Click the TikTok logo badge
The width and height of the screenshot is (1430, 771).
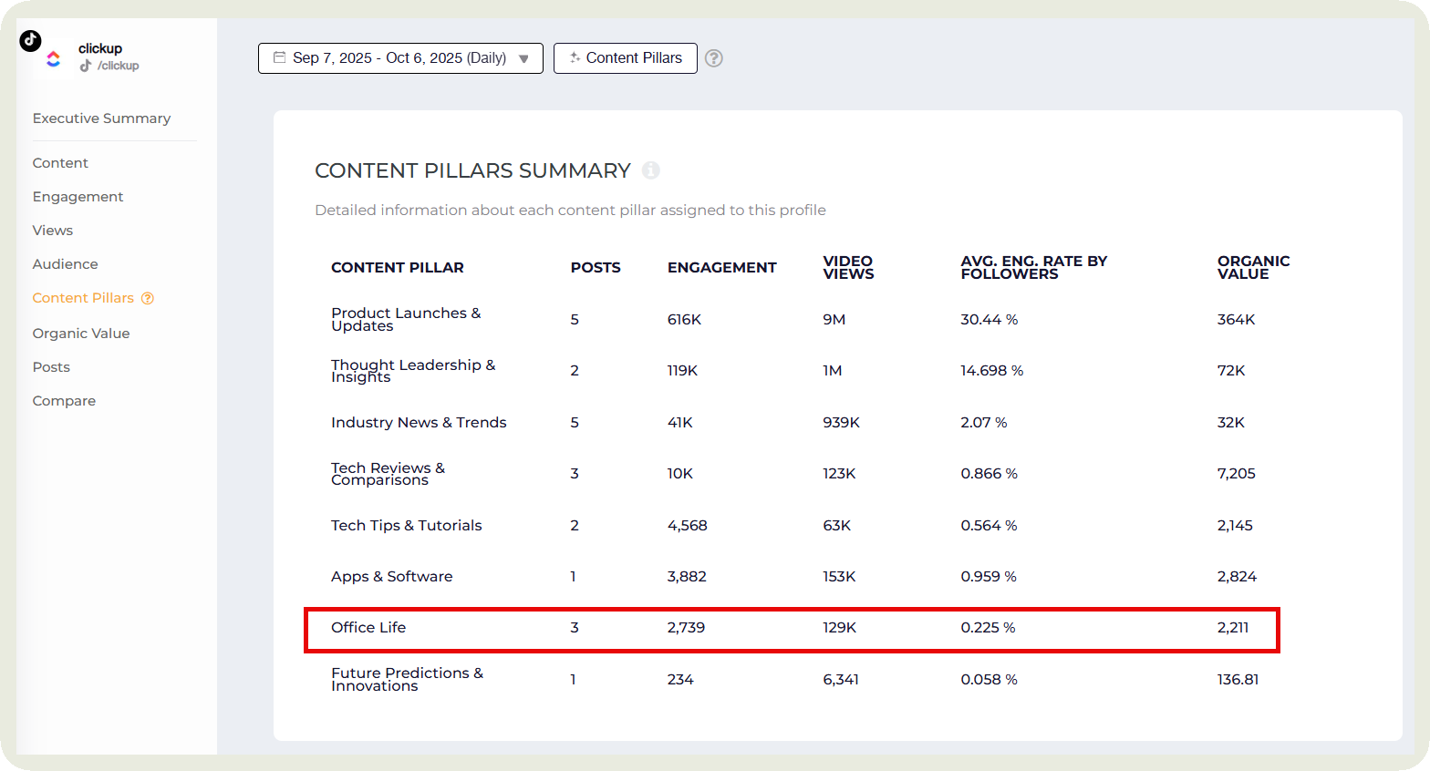pyautogui.click(x=30, y=40)
